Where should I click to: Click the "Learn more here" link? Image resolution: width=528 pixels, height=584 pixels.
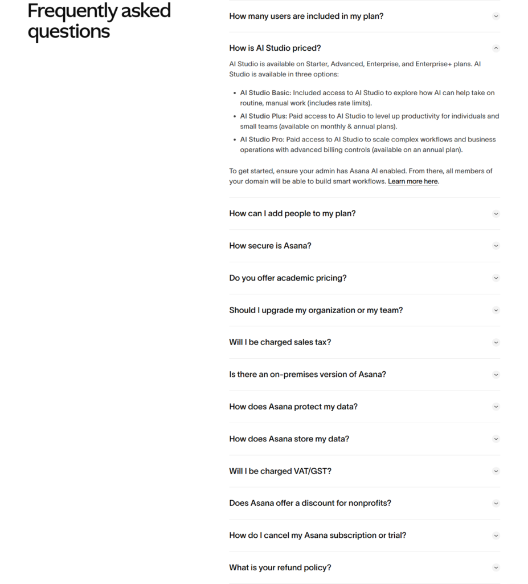point(412,181)
